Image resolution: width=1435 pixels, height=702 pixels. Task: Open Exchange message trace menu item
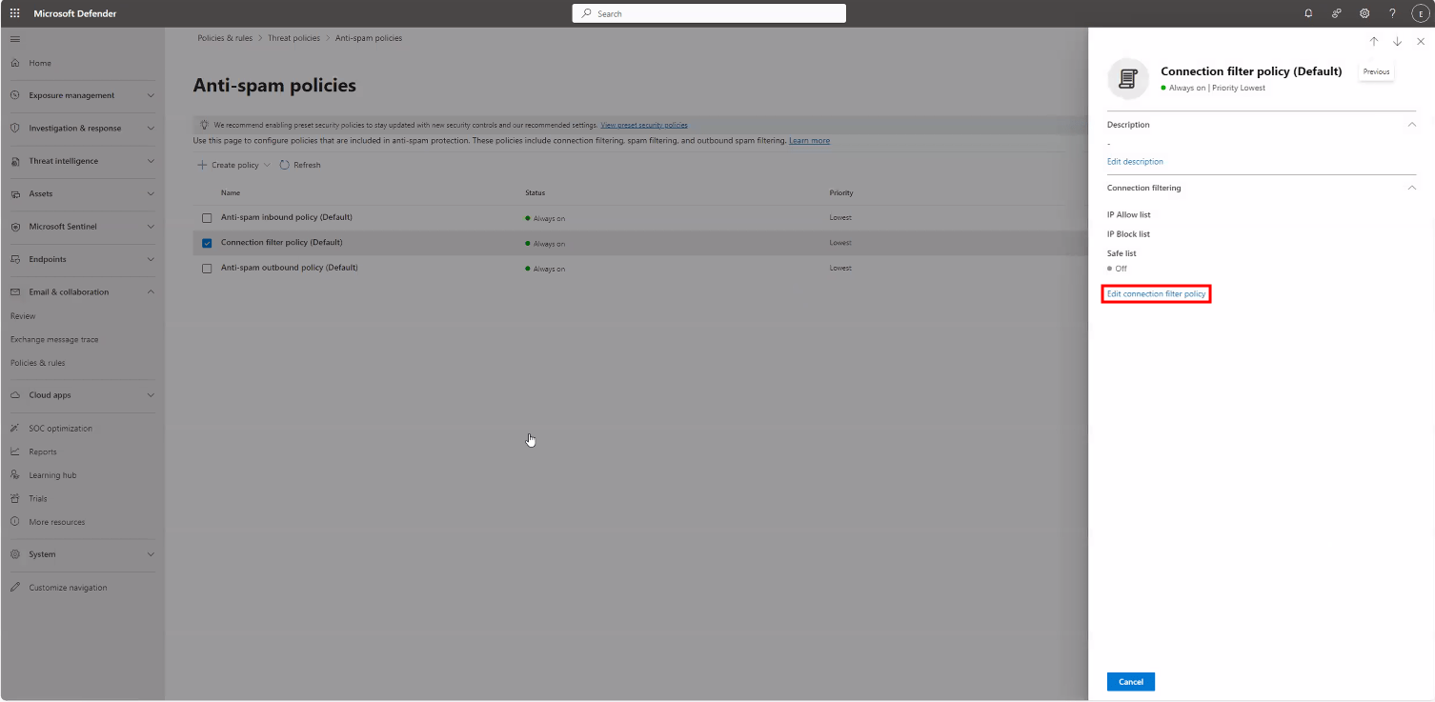pyautogui.click(x=54, y=339)
